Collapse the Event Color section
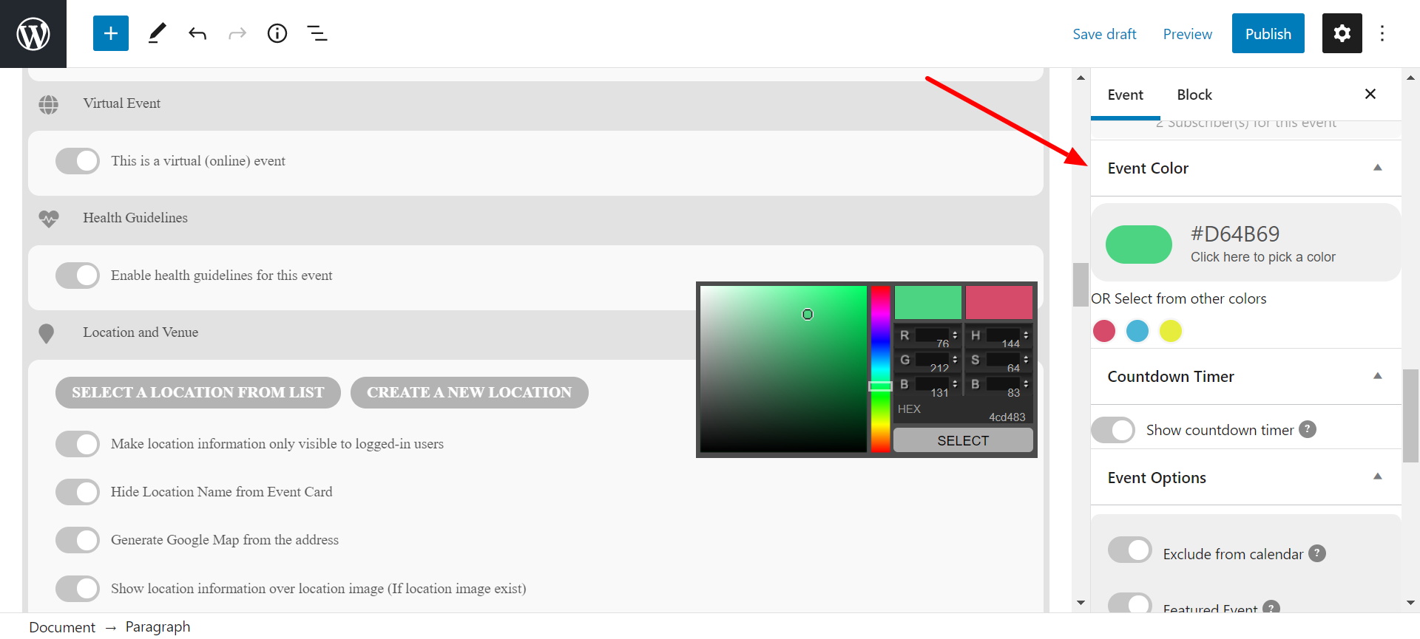 [x=1377, y=168]
